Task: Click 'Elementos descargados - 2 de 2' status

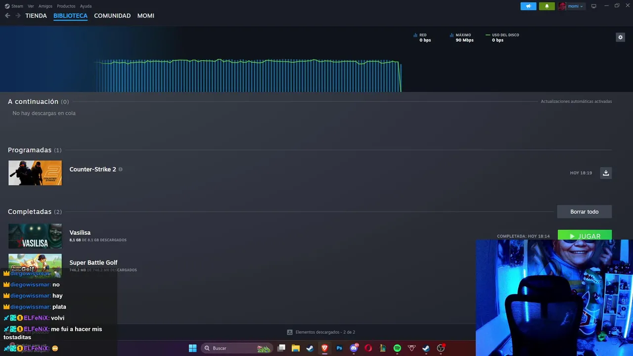Action: coord(321,332)
